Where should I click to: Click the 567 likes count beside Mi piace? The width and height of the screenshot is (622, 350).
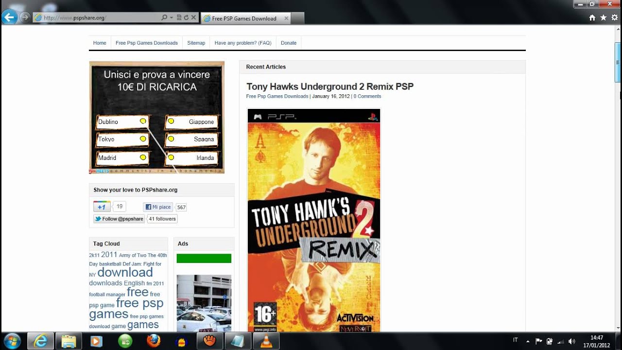click(x=181, y=207)
